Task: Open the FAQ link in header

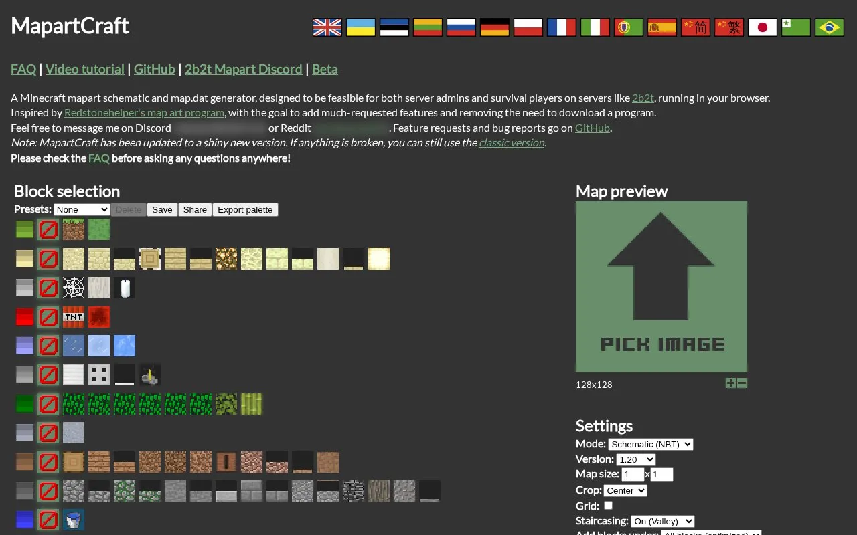Action: [x=23, y=69]
